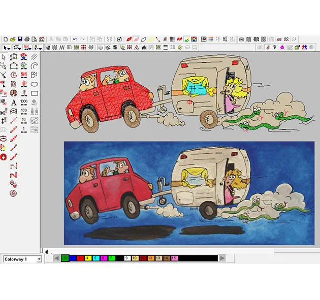This screenshot has width=320, height=300.
Task: Toggle the grid display icon
Action: pyautogui.click(x=172, y=39)
